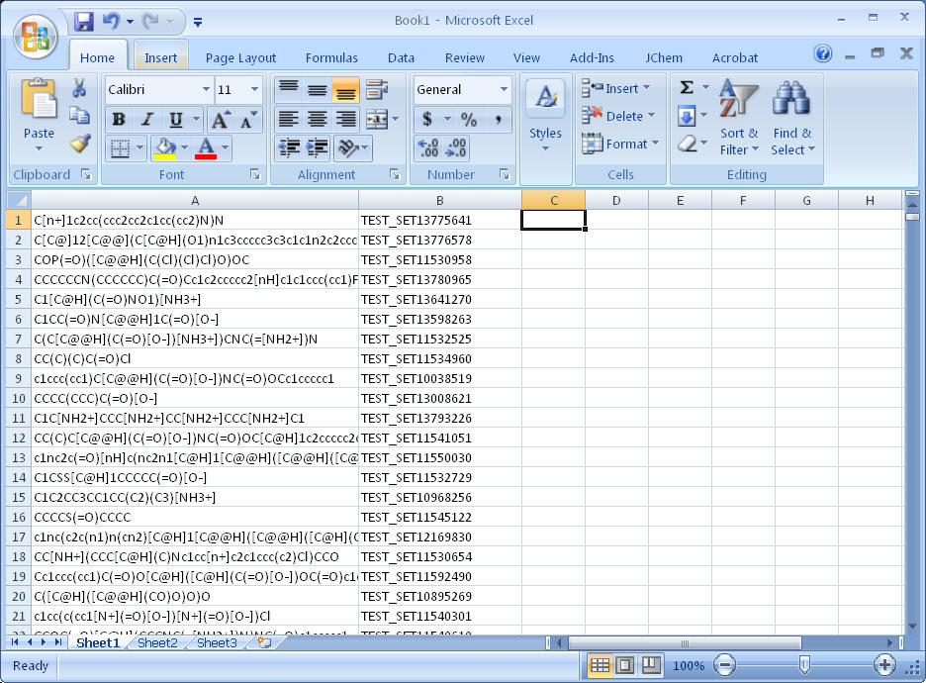926x683 pixels.
Task: Click the Save icon in quick access toolbar
Action: pos(84,21)
